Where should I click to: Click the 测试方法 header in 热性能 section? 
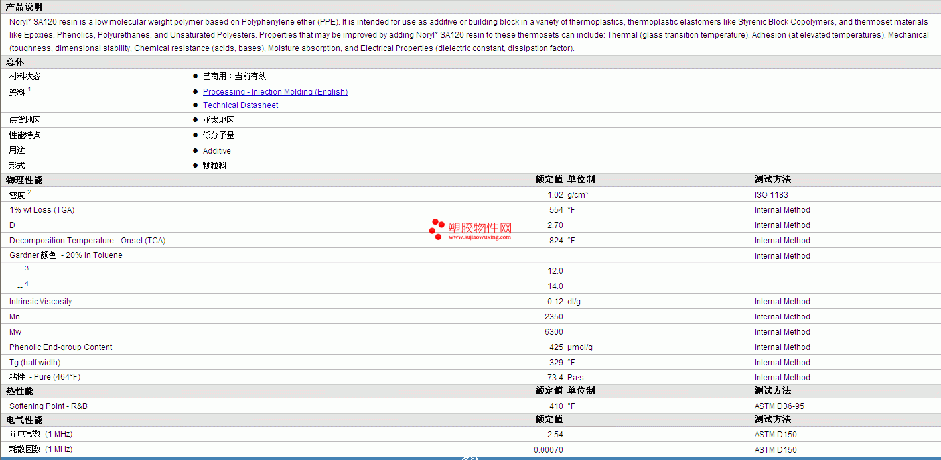773,390
